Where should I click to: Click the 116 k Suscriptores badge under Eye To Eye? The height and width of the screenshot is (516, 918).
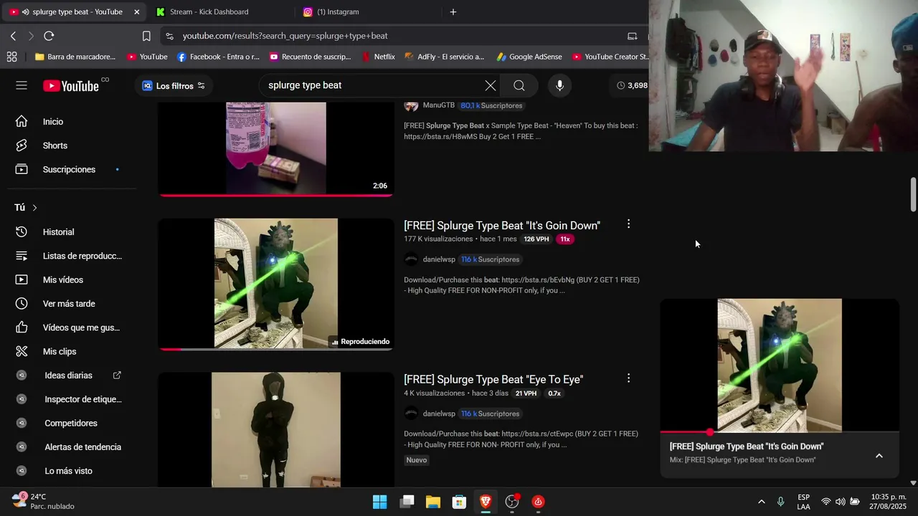[490, 414]
